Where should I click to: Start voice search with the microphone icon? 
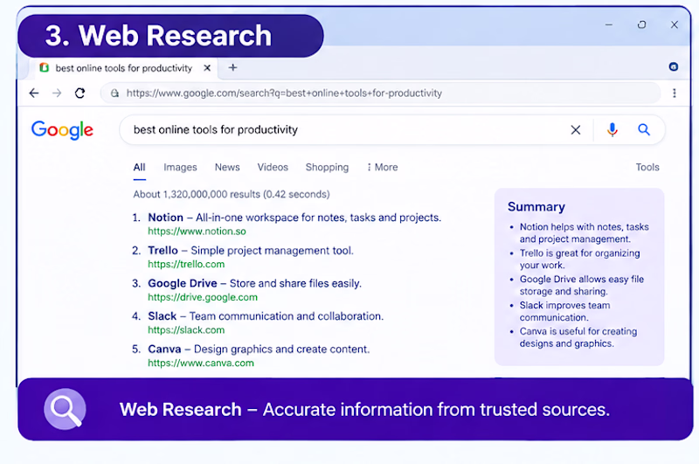[x=612, y=129]
